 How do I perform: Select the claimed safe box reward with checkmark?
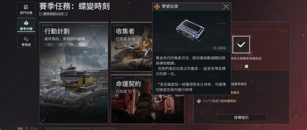pos(241,44)
